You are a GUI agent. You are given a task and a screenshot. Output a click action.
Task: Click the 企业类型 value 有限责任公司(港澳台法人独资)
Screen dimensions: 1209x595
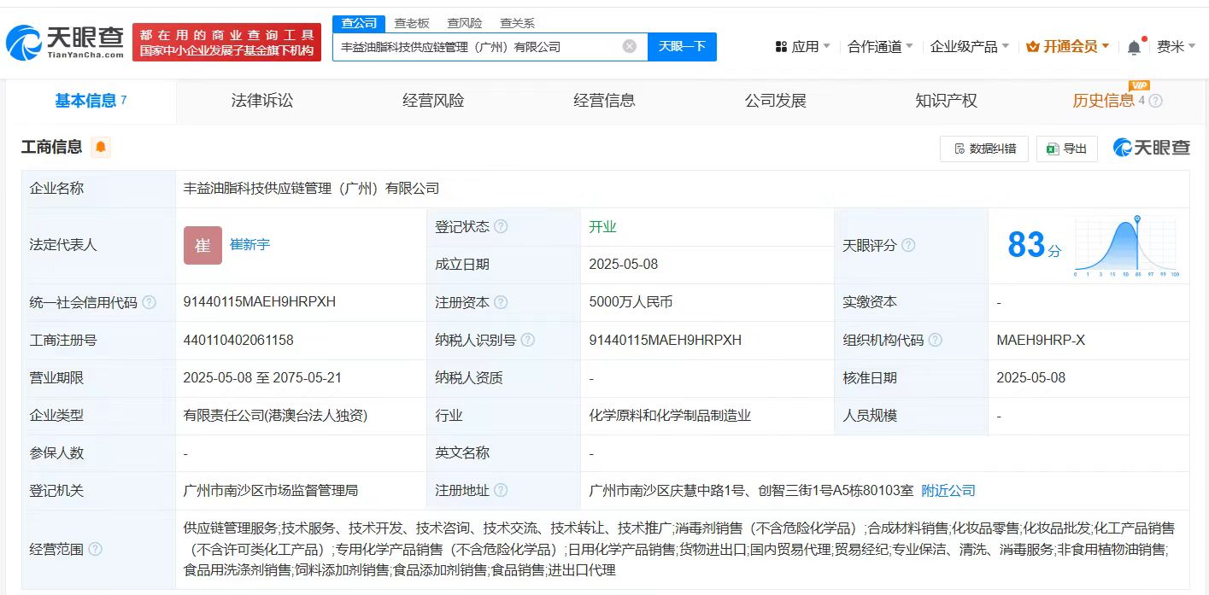tap(275, 416)
